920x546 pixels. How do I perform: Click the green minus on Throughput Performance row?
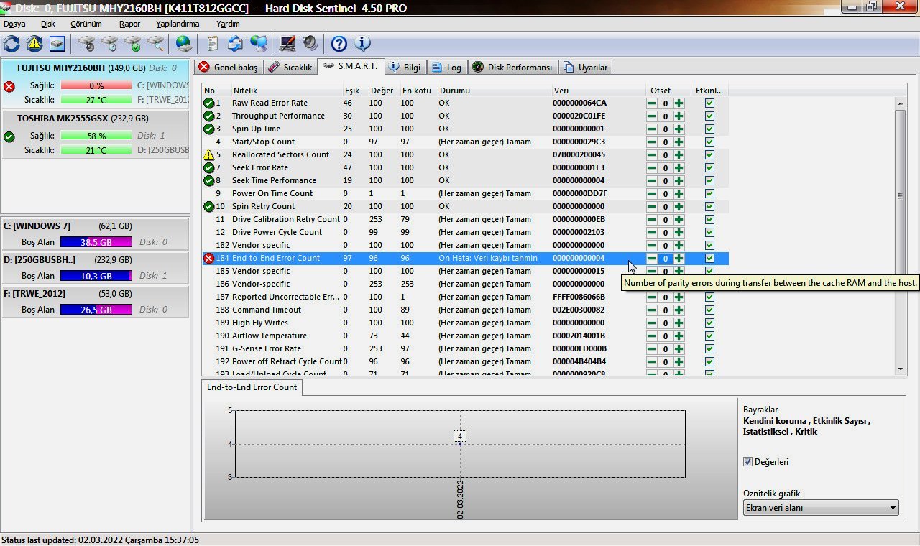tap(651, 116)
